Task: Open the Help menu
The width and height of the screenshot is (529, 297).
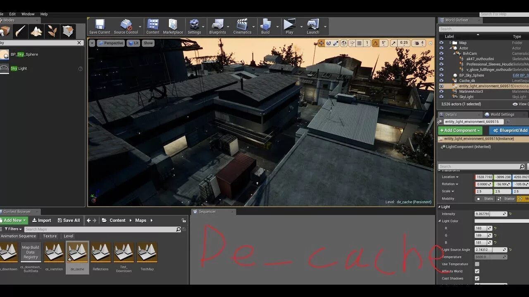Action: coord(44,14)
